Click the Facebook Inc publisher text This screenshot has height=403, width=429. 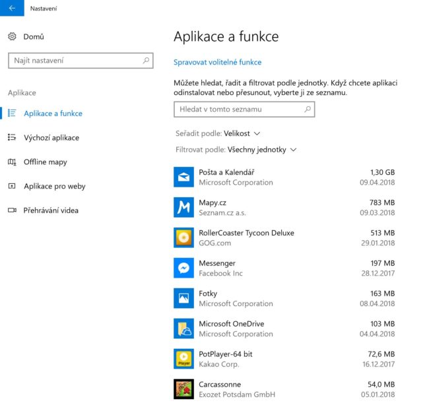[x=220, y=274]
